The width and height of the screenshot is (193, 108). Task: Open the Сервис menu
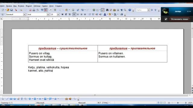(x=45, y=6)
